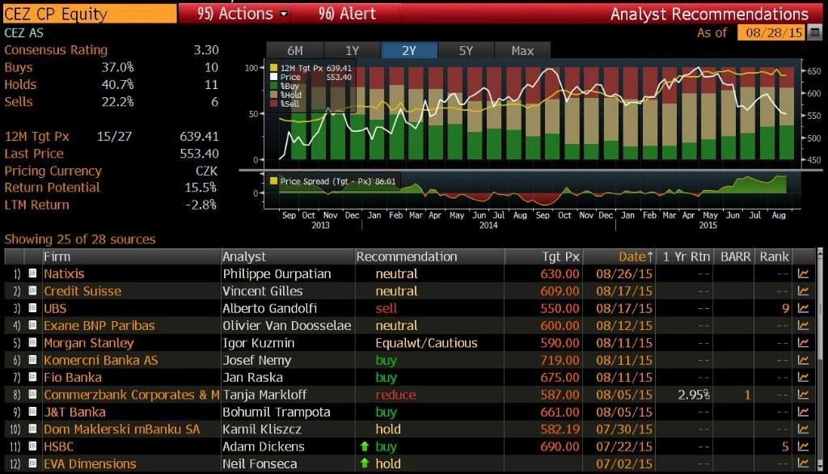
Task: Click the Consensus Rating 3.30 value
Action: 206,50
